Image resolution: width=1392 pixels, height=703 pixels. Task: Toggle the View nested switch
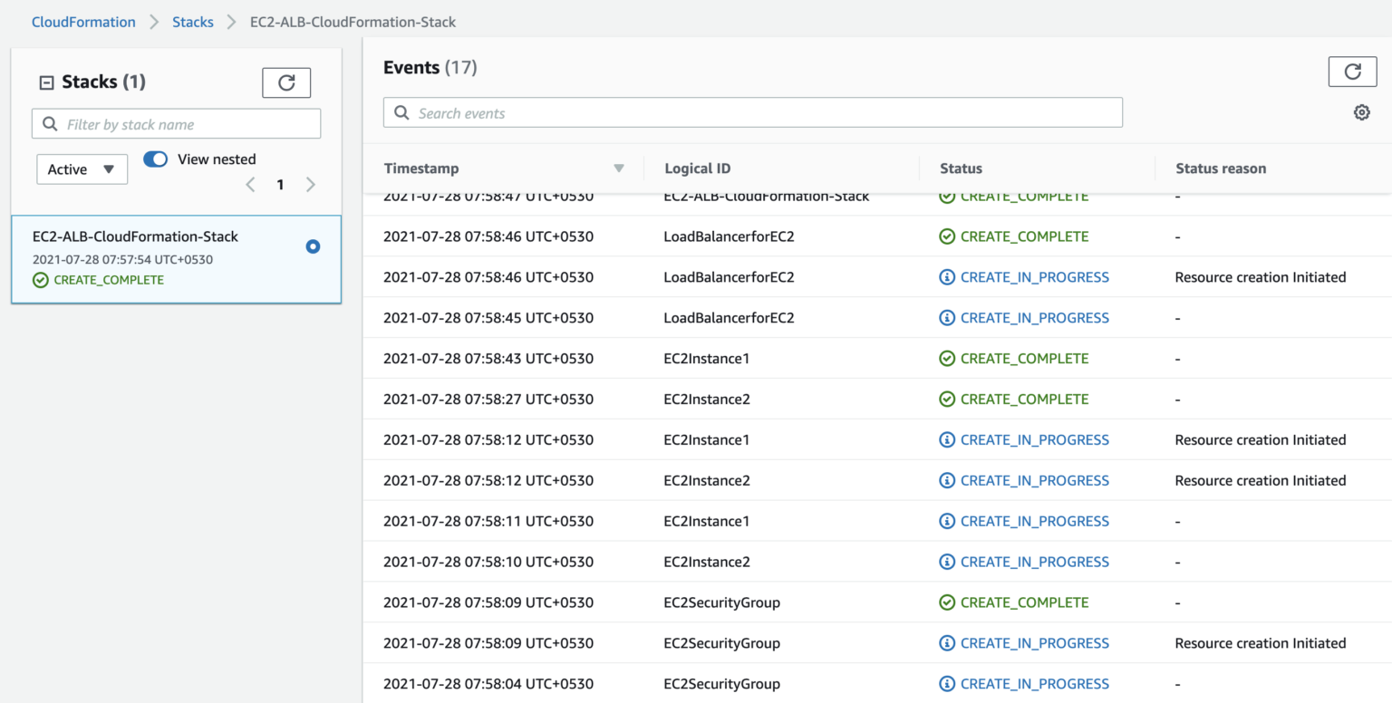point(155,159)
